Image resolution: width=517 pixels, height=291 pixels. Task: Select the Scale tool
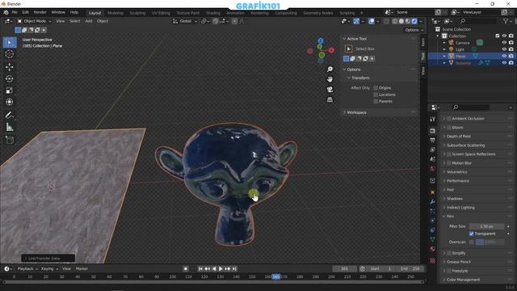(x=9, y=91)
